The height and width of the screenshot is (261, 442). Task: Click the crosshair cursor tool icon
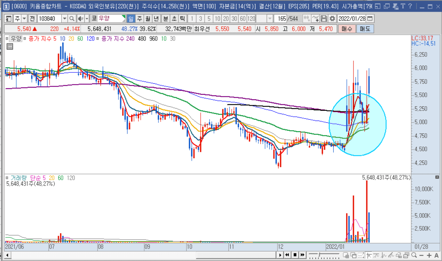click(x=369, y=255)
